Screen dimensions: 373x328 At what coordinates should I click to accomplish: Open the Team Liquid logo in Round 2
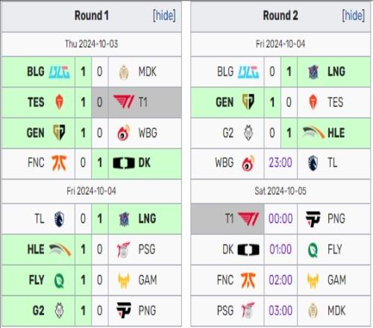point(313,163)
